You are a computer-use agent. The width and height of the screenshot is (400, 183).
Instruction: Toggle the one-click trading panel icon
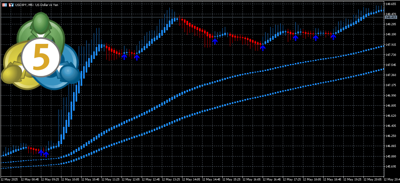point(11,5)
